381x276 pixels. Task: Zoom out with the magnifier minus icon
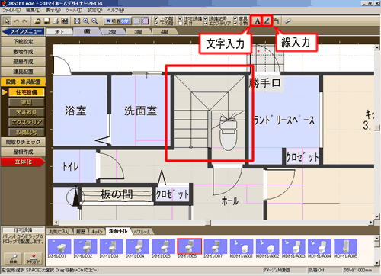click(x=95, y=21)
